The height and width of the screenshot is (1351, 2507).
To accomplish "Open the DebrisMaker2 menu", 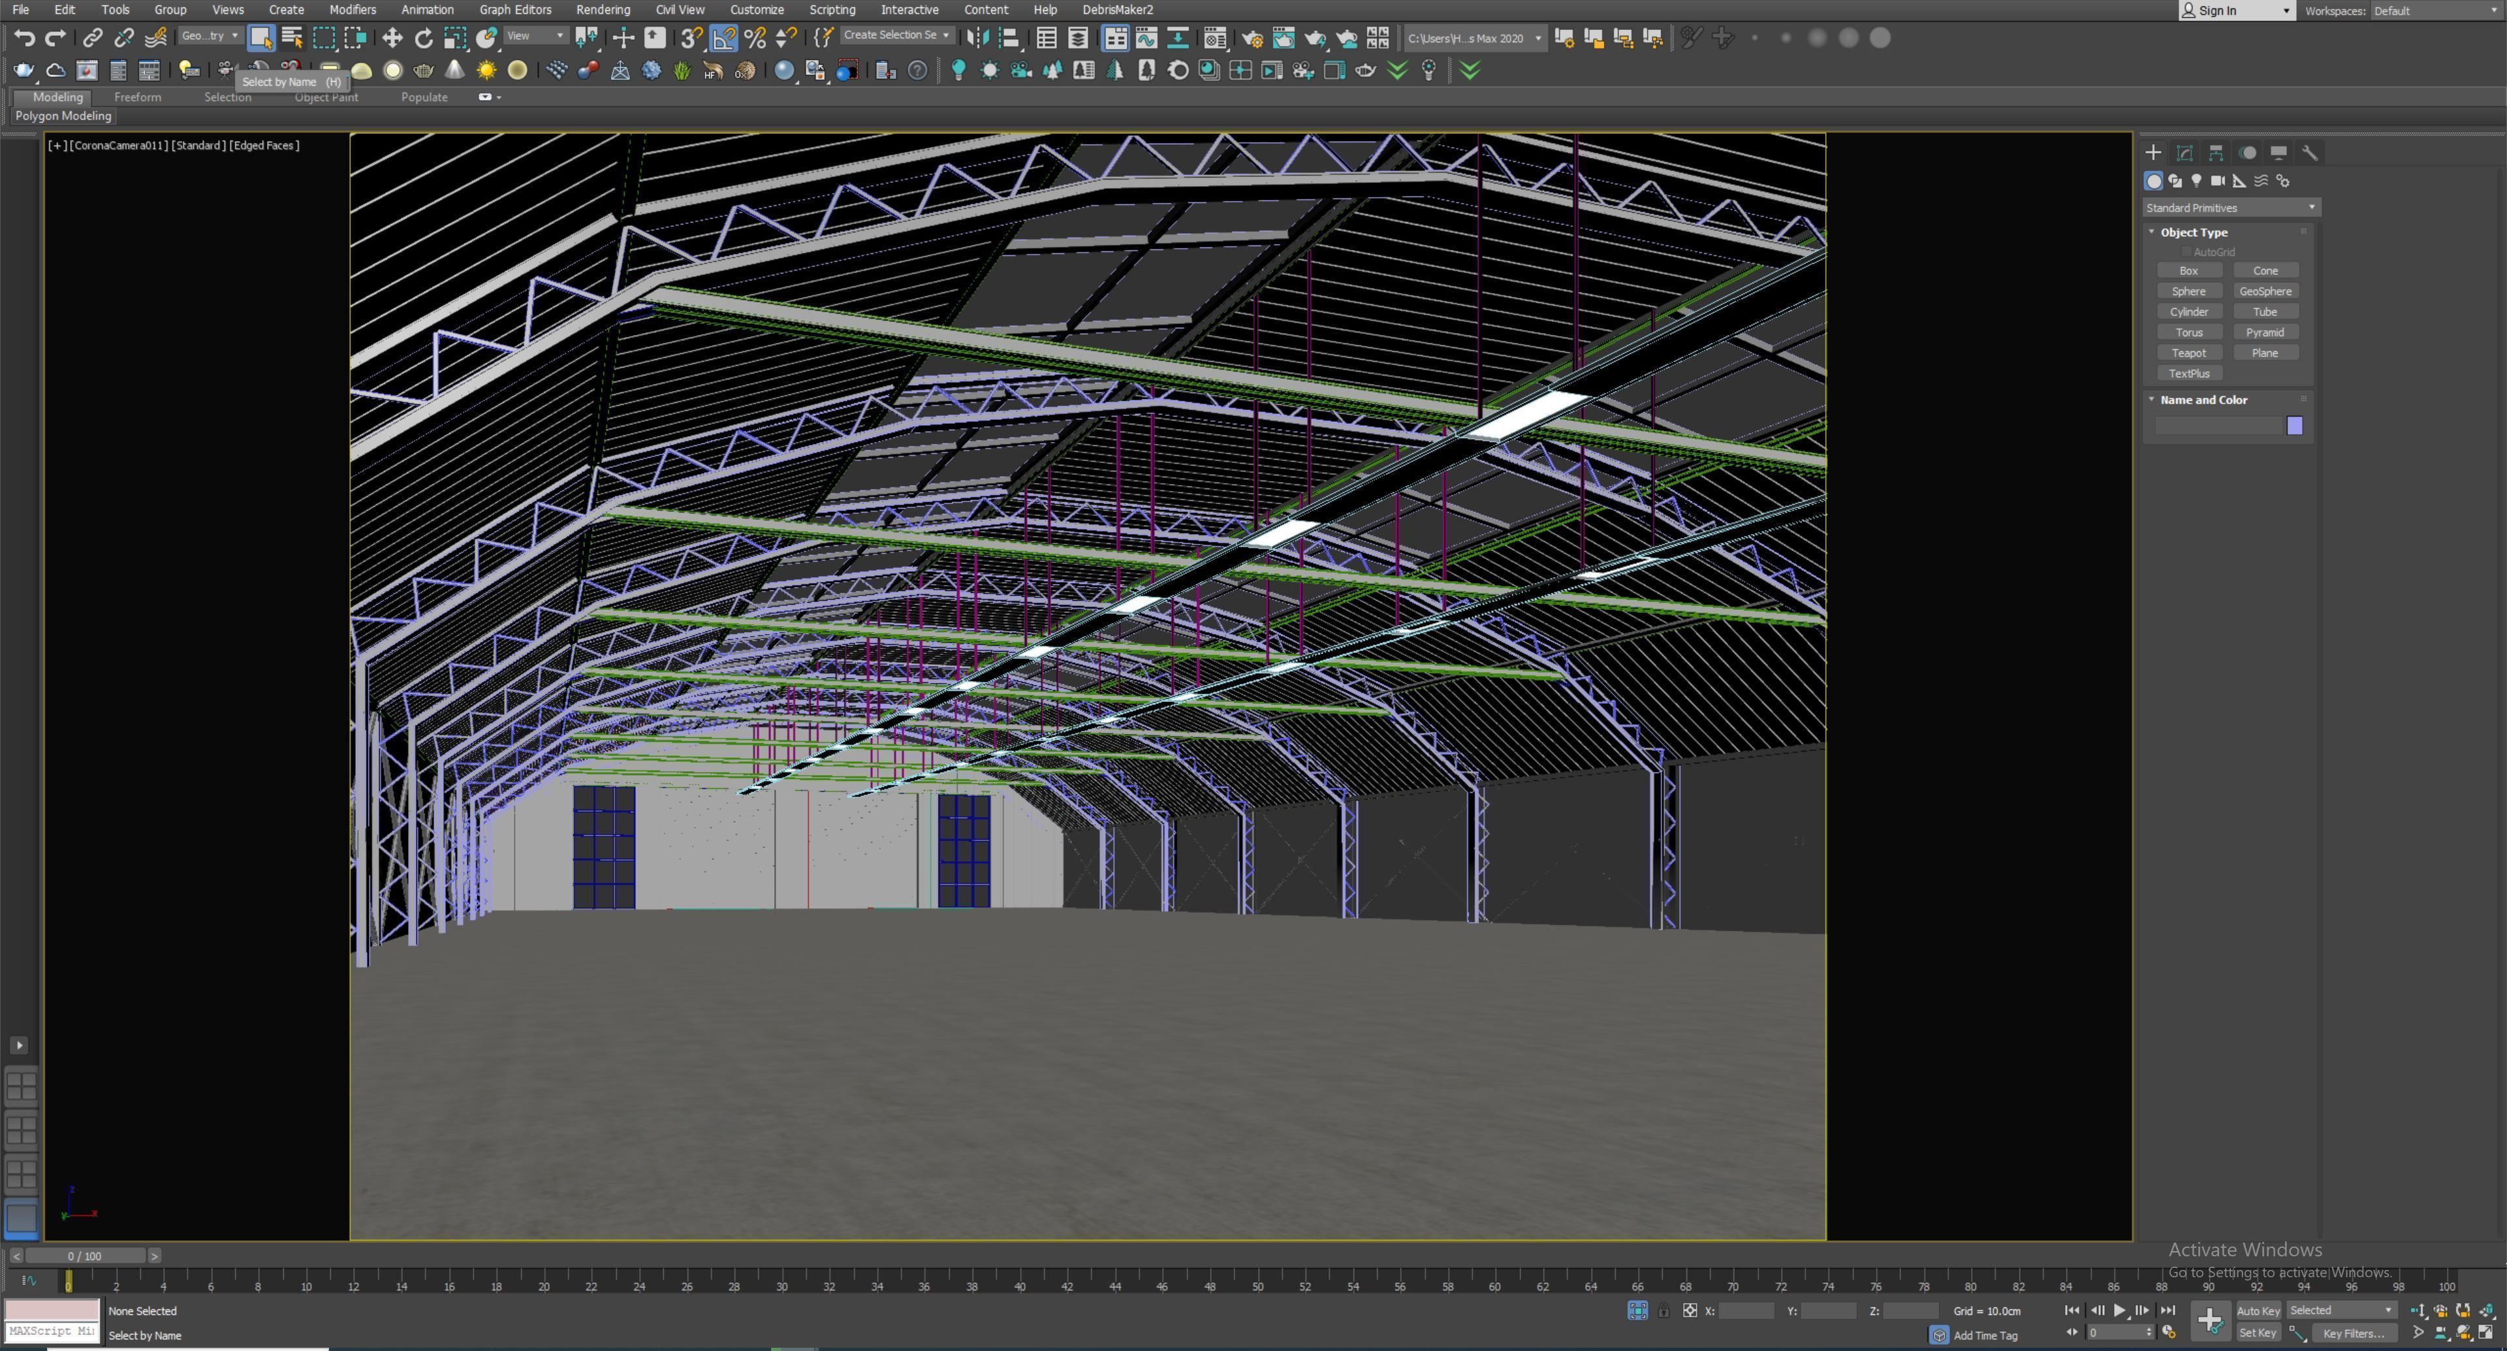I will tap(1117, 10).
